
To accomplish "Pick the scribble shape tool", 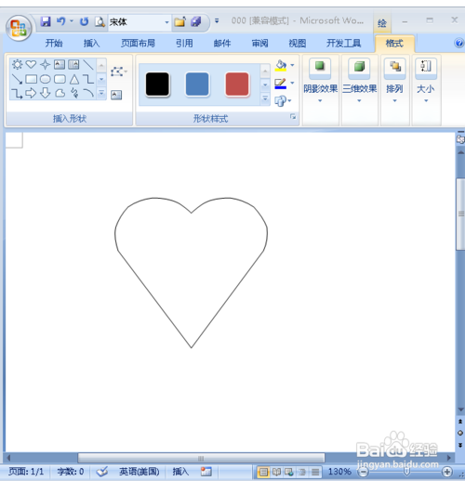I will [x=74, y=93].
